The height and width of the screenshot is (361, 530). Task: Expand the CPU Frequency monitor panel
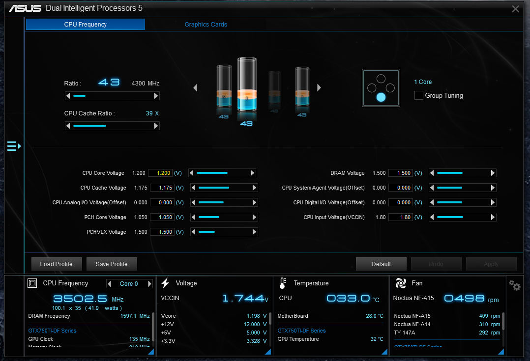(151, 352)
